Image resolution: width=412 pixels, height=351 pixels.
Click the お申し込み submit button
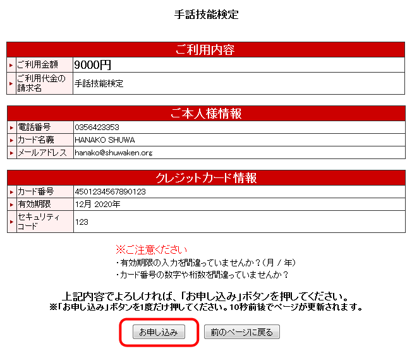point(159,332)
